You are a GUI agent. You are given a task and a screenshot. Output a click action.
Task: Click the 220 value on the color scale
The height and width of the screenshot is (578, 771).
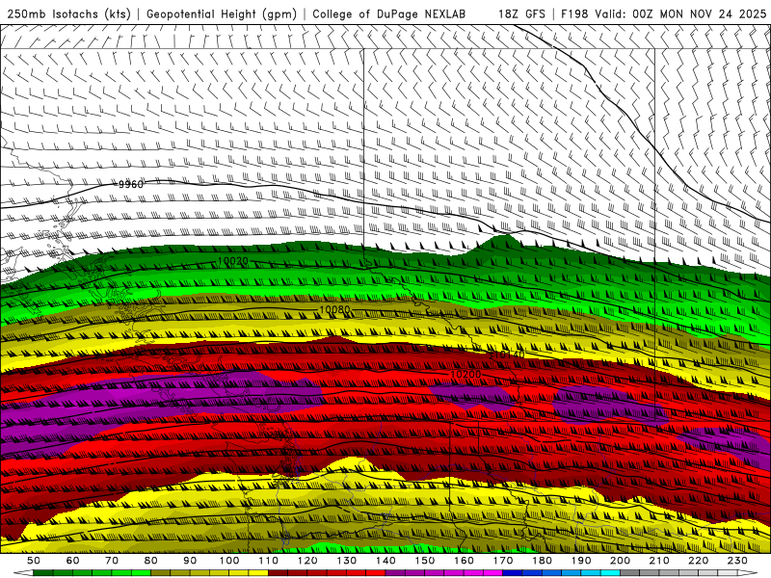click(698, 561)
